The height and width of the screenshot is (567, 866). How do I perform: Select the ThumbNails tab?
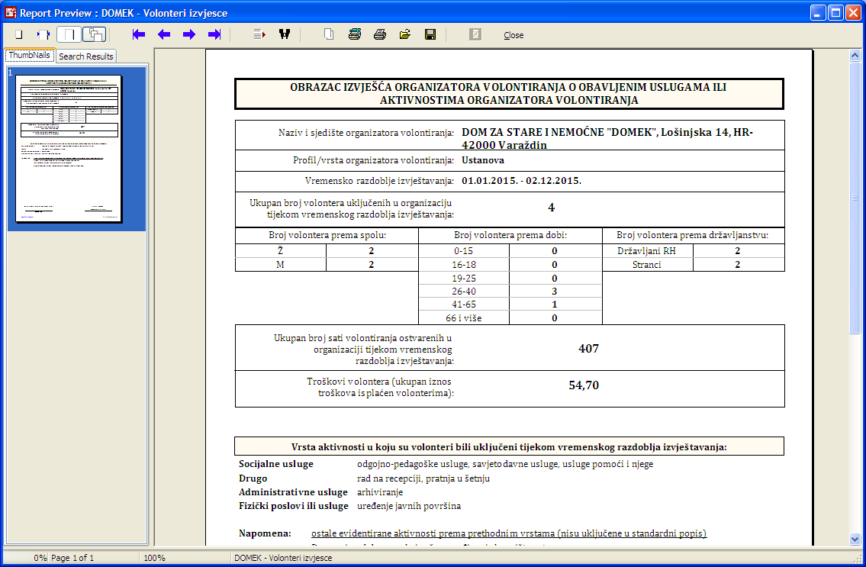point(29,55)
